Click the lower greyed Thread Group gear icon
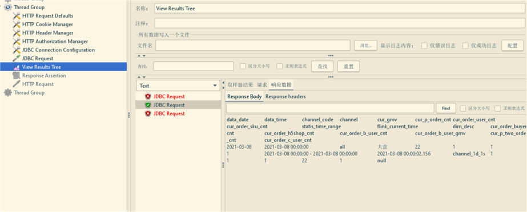527x212 pixels. coord(8,92)
